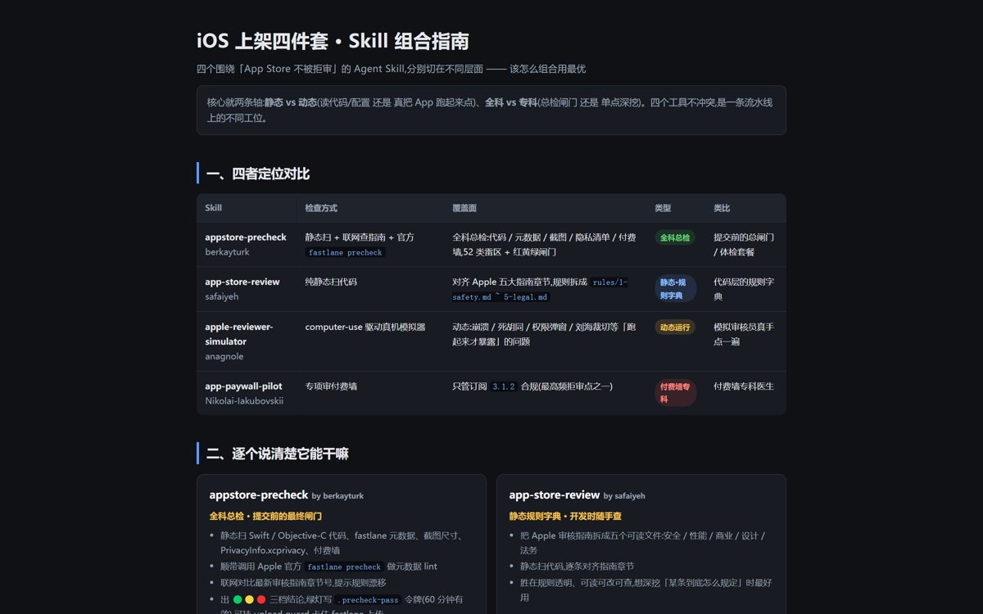Click the 类型 column header

coord(663,208)
